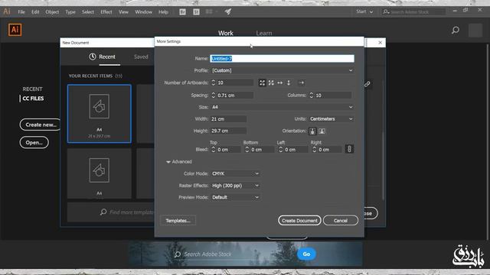Click the Width field showing 21 cm

[228, 119]
